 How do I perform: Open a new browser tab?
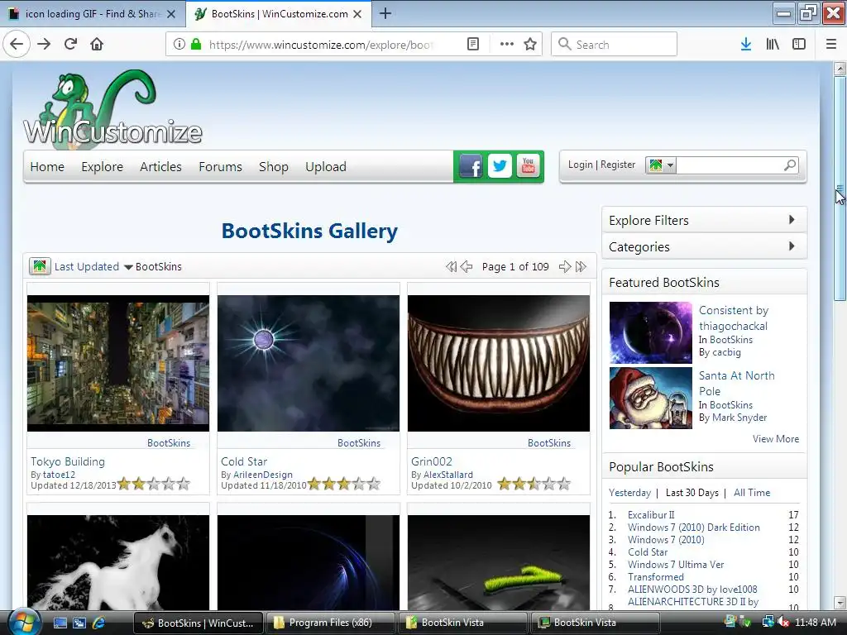point(385,13)
